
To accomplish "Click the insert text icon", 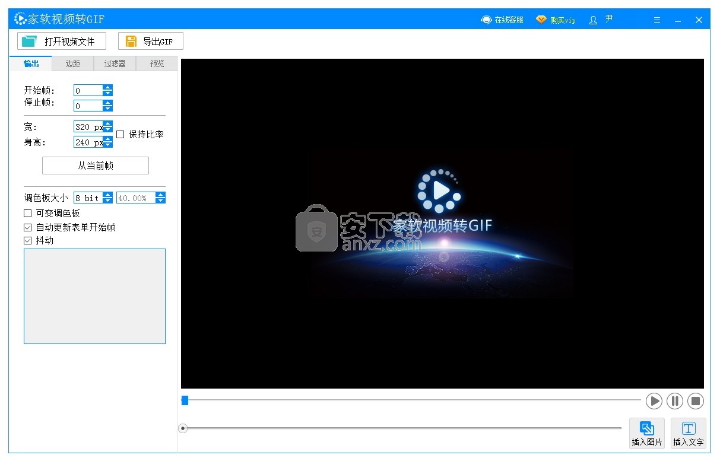I will pos(688,429).
